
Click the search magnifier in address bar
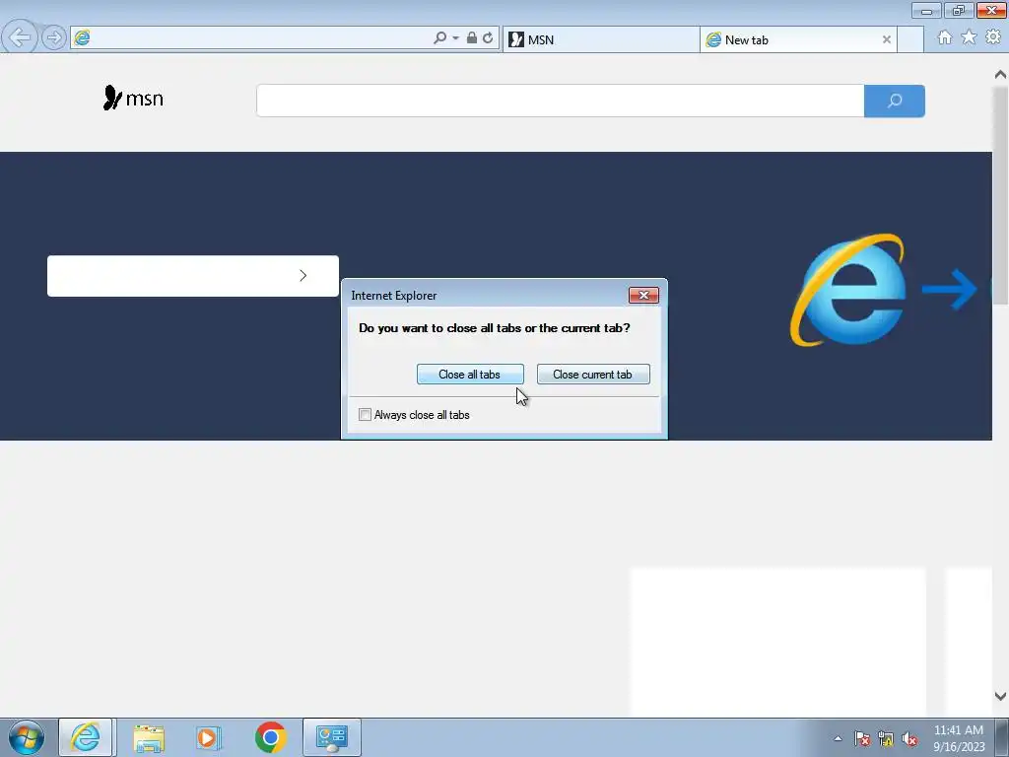tap(440, 38)
